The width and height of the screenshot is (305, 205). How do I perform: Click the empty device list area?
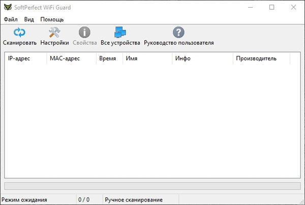click(x=152, y=122)
